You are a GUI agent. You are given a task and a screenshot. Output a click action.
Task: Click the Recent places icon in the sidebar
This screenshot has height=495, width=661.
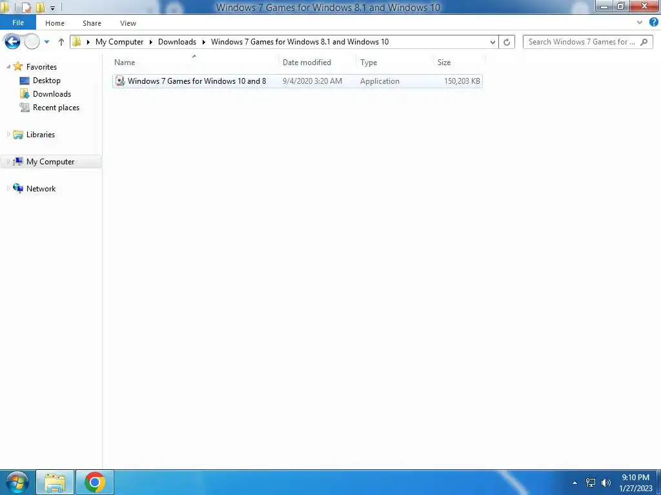click(25, 108)
